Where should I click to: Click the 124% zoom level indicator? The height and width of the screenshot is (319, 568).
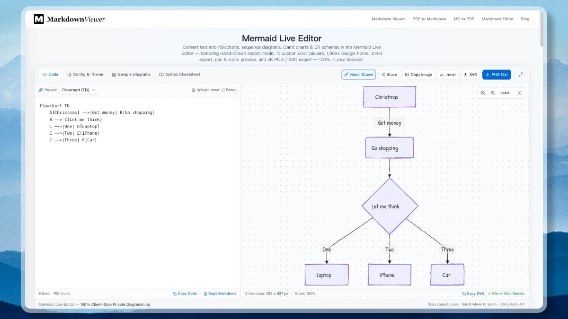click(x=505, y=93)
